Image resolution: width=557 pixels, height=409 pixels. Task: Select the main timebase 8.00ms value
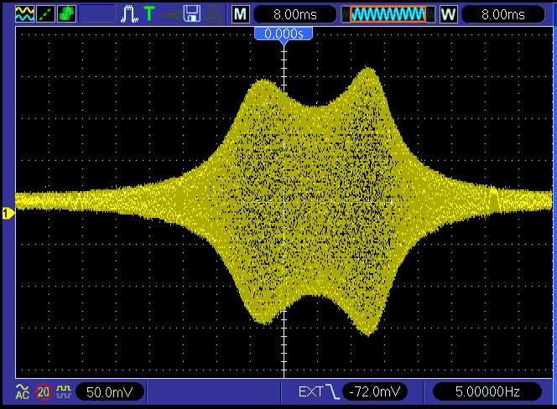pos(294,14)
